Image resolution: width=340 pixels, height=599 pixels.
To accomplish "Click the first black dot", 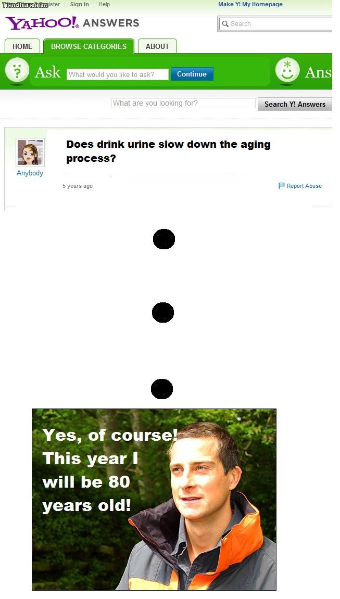I will point(164,239).
